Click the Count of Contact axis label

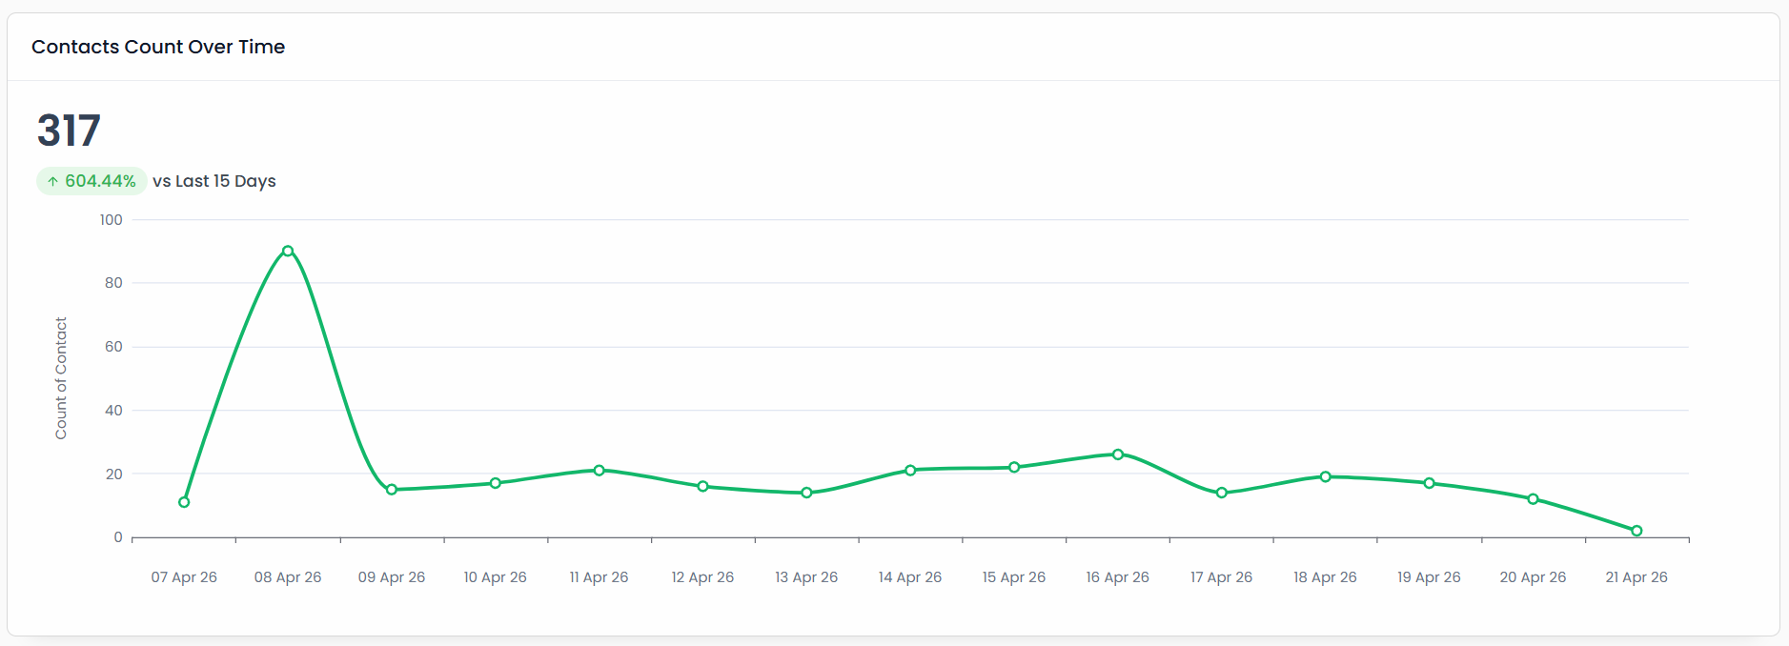point(61,378)
